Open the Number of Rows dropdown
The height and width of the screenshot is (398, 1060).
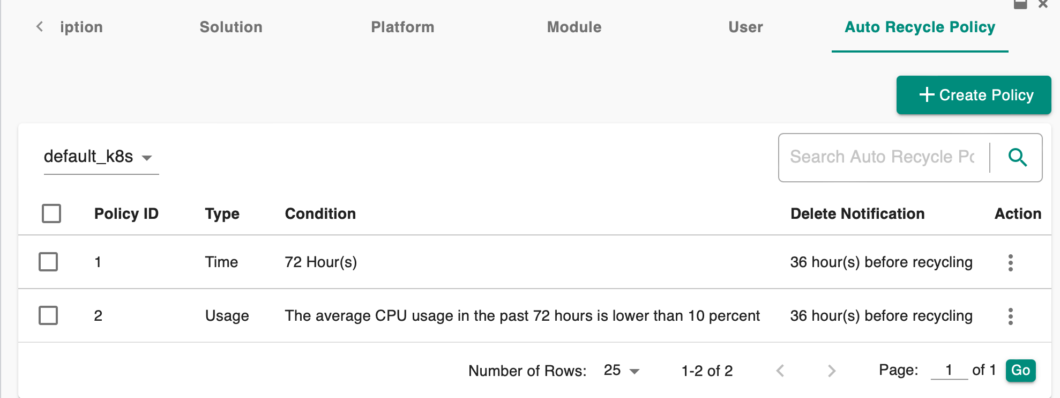[x=621, y=371]
